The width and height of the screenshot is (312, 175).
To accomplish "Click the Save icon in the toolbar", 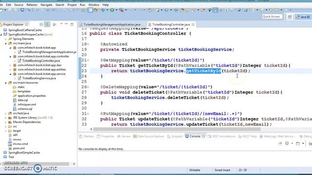I will tap(10, 10).
